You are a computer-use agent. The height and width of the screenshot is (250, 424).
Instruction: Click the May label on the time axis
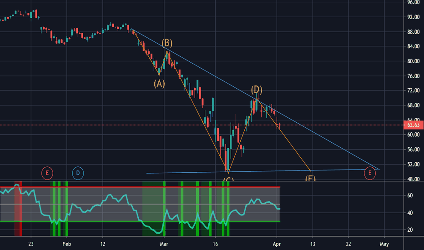click(384, 245)
